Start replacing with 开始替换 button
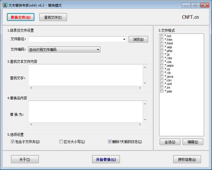212x170 pixels. coord(106,159)
